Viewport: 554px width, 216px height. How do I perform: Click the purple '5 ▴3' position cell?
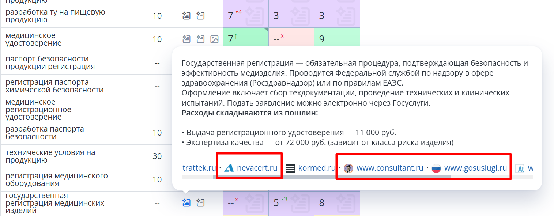point(291,202)
